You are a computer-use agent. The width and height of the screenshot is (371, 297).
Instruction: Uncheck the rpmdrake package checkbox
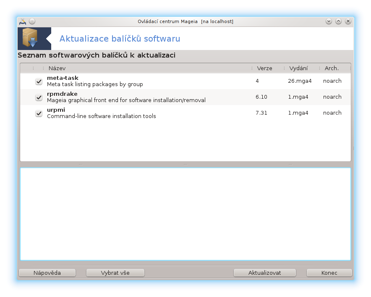tap(39, 97)
